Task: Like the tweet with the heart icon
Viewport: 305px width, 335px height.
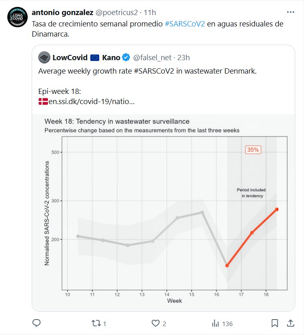Action: click(155, 323)
